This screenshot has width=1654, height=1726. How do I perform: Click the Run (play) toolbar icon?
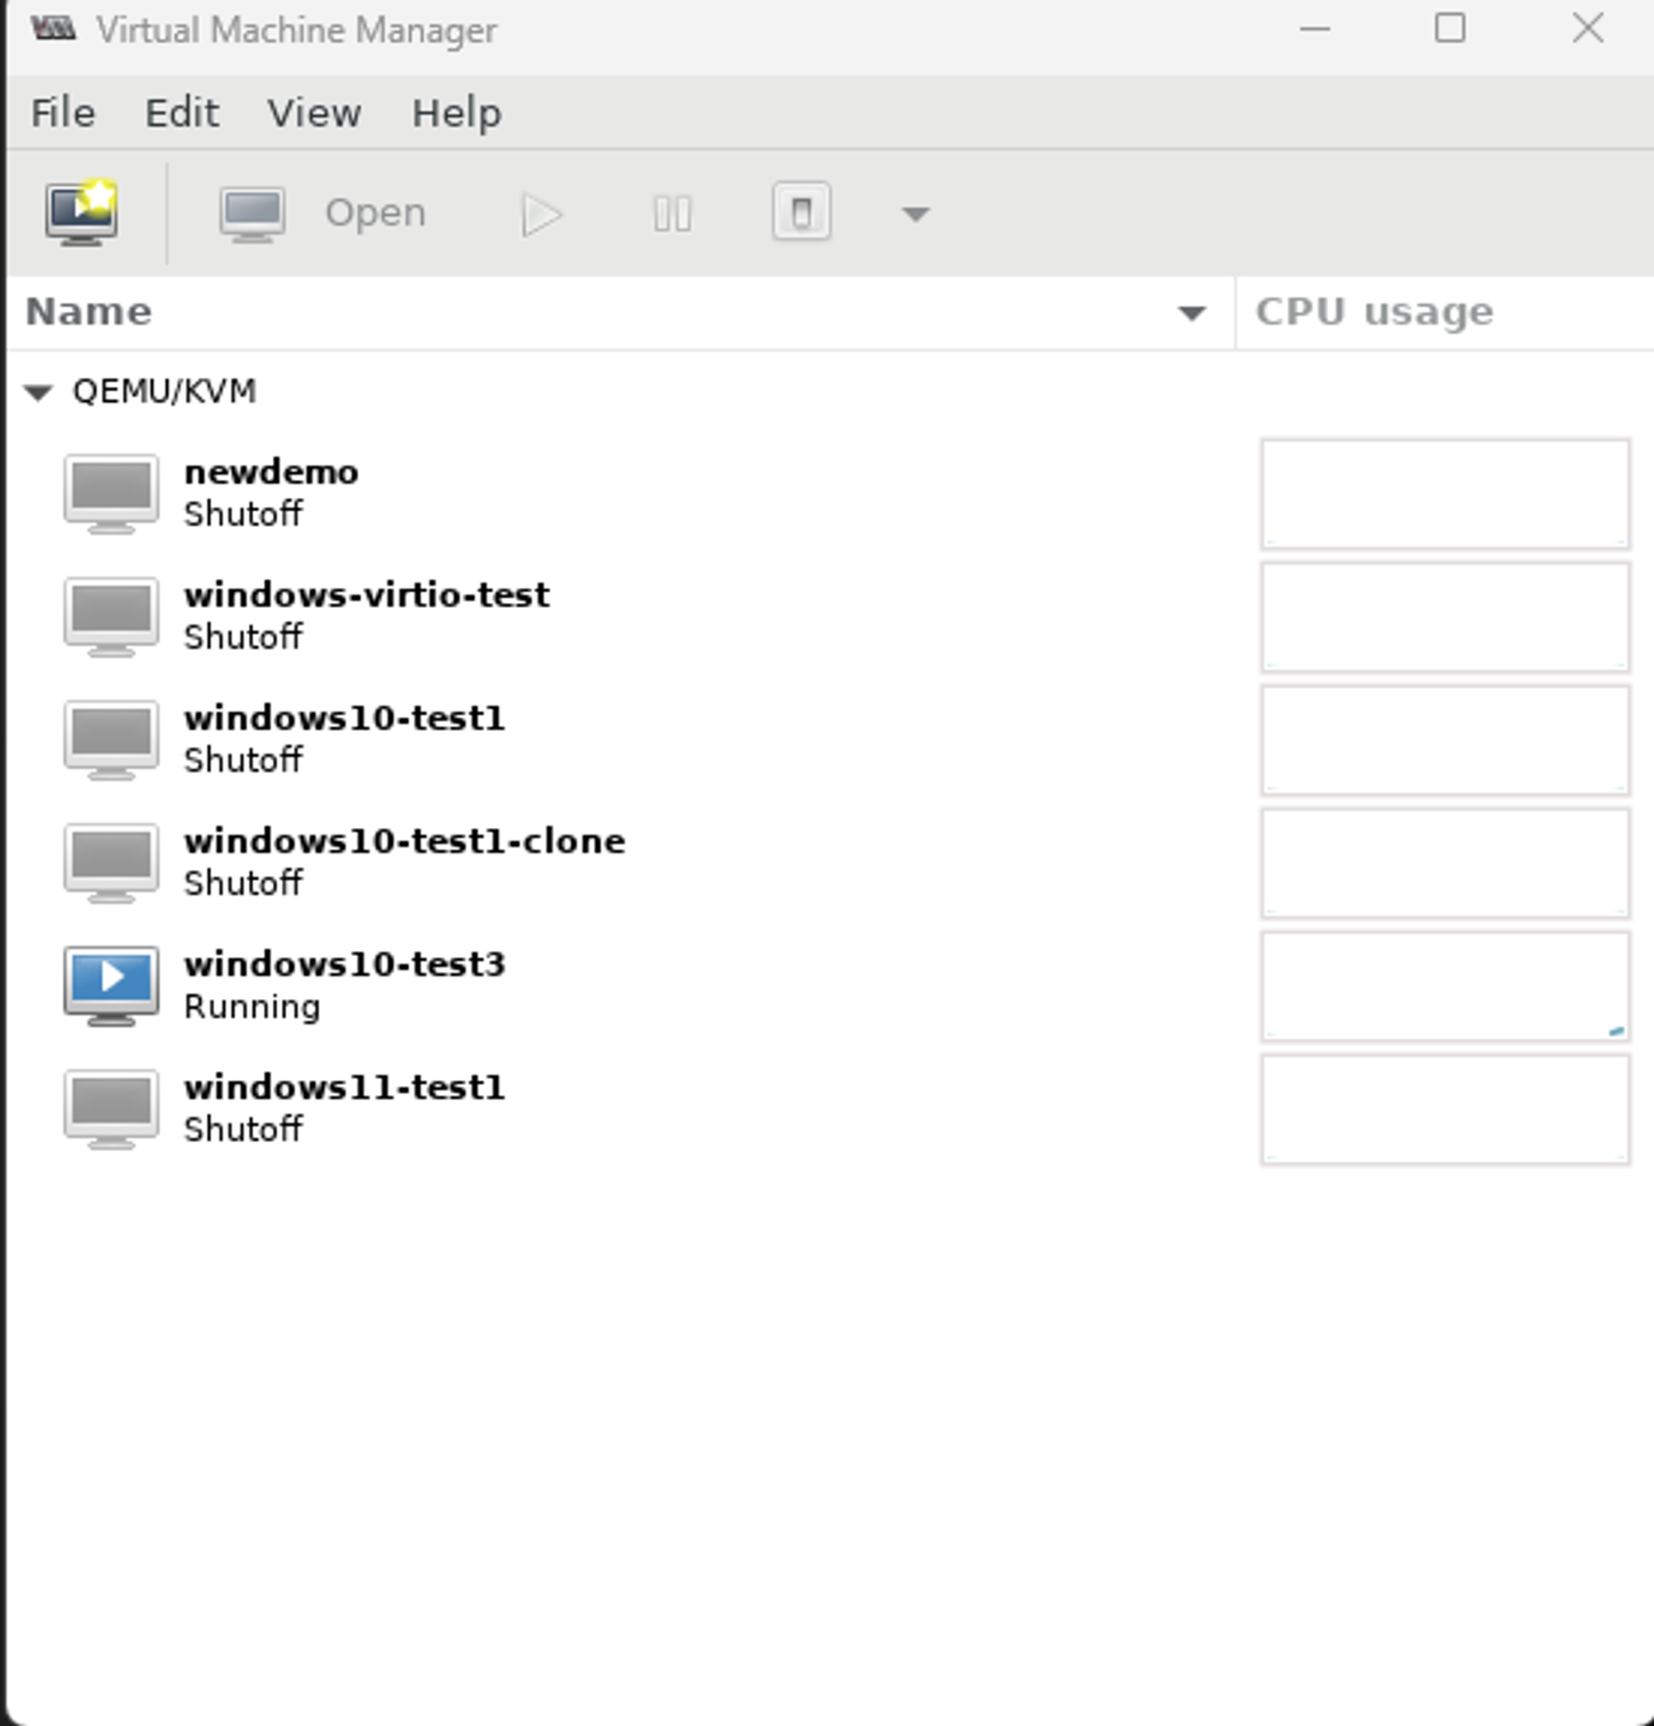pyautogui.click(x=541, y=214)
